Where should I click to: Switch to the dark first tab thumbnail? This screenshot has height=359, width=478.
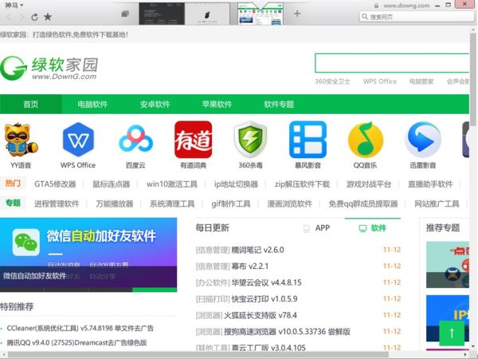click(x=162, y=14)
